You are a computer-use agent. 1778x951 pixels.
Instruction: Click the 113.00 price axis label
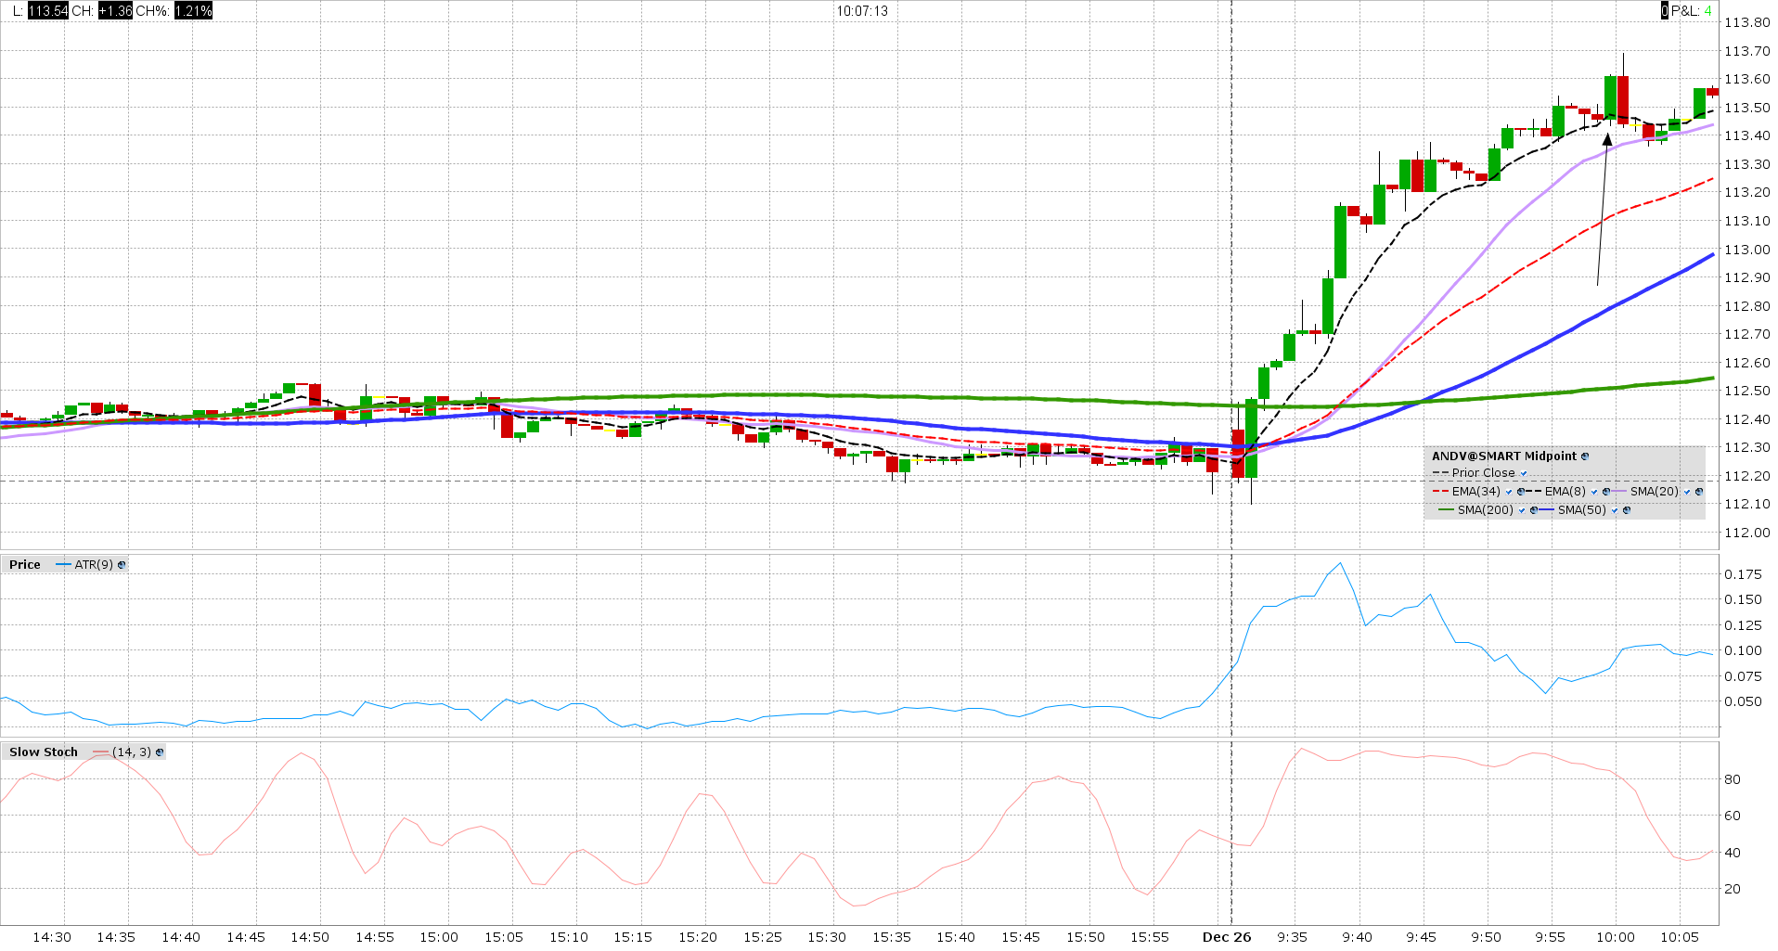[1747, 250]
